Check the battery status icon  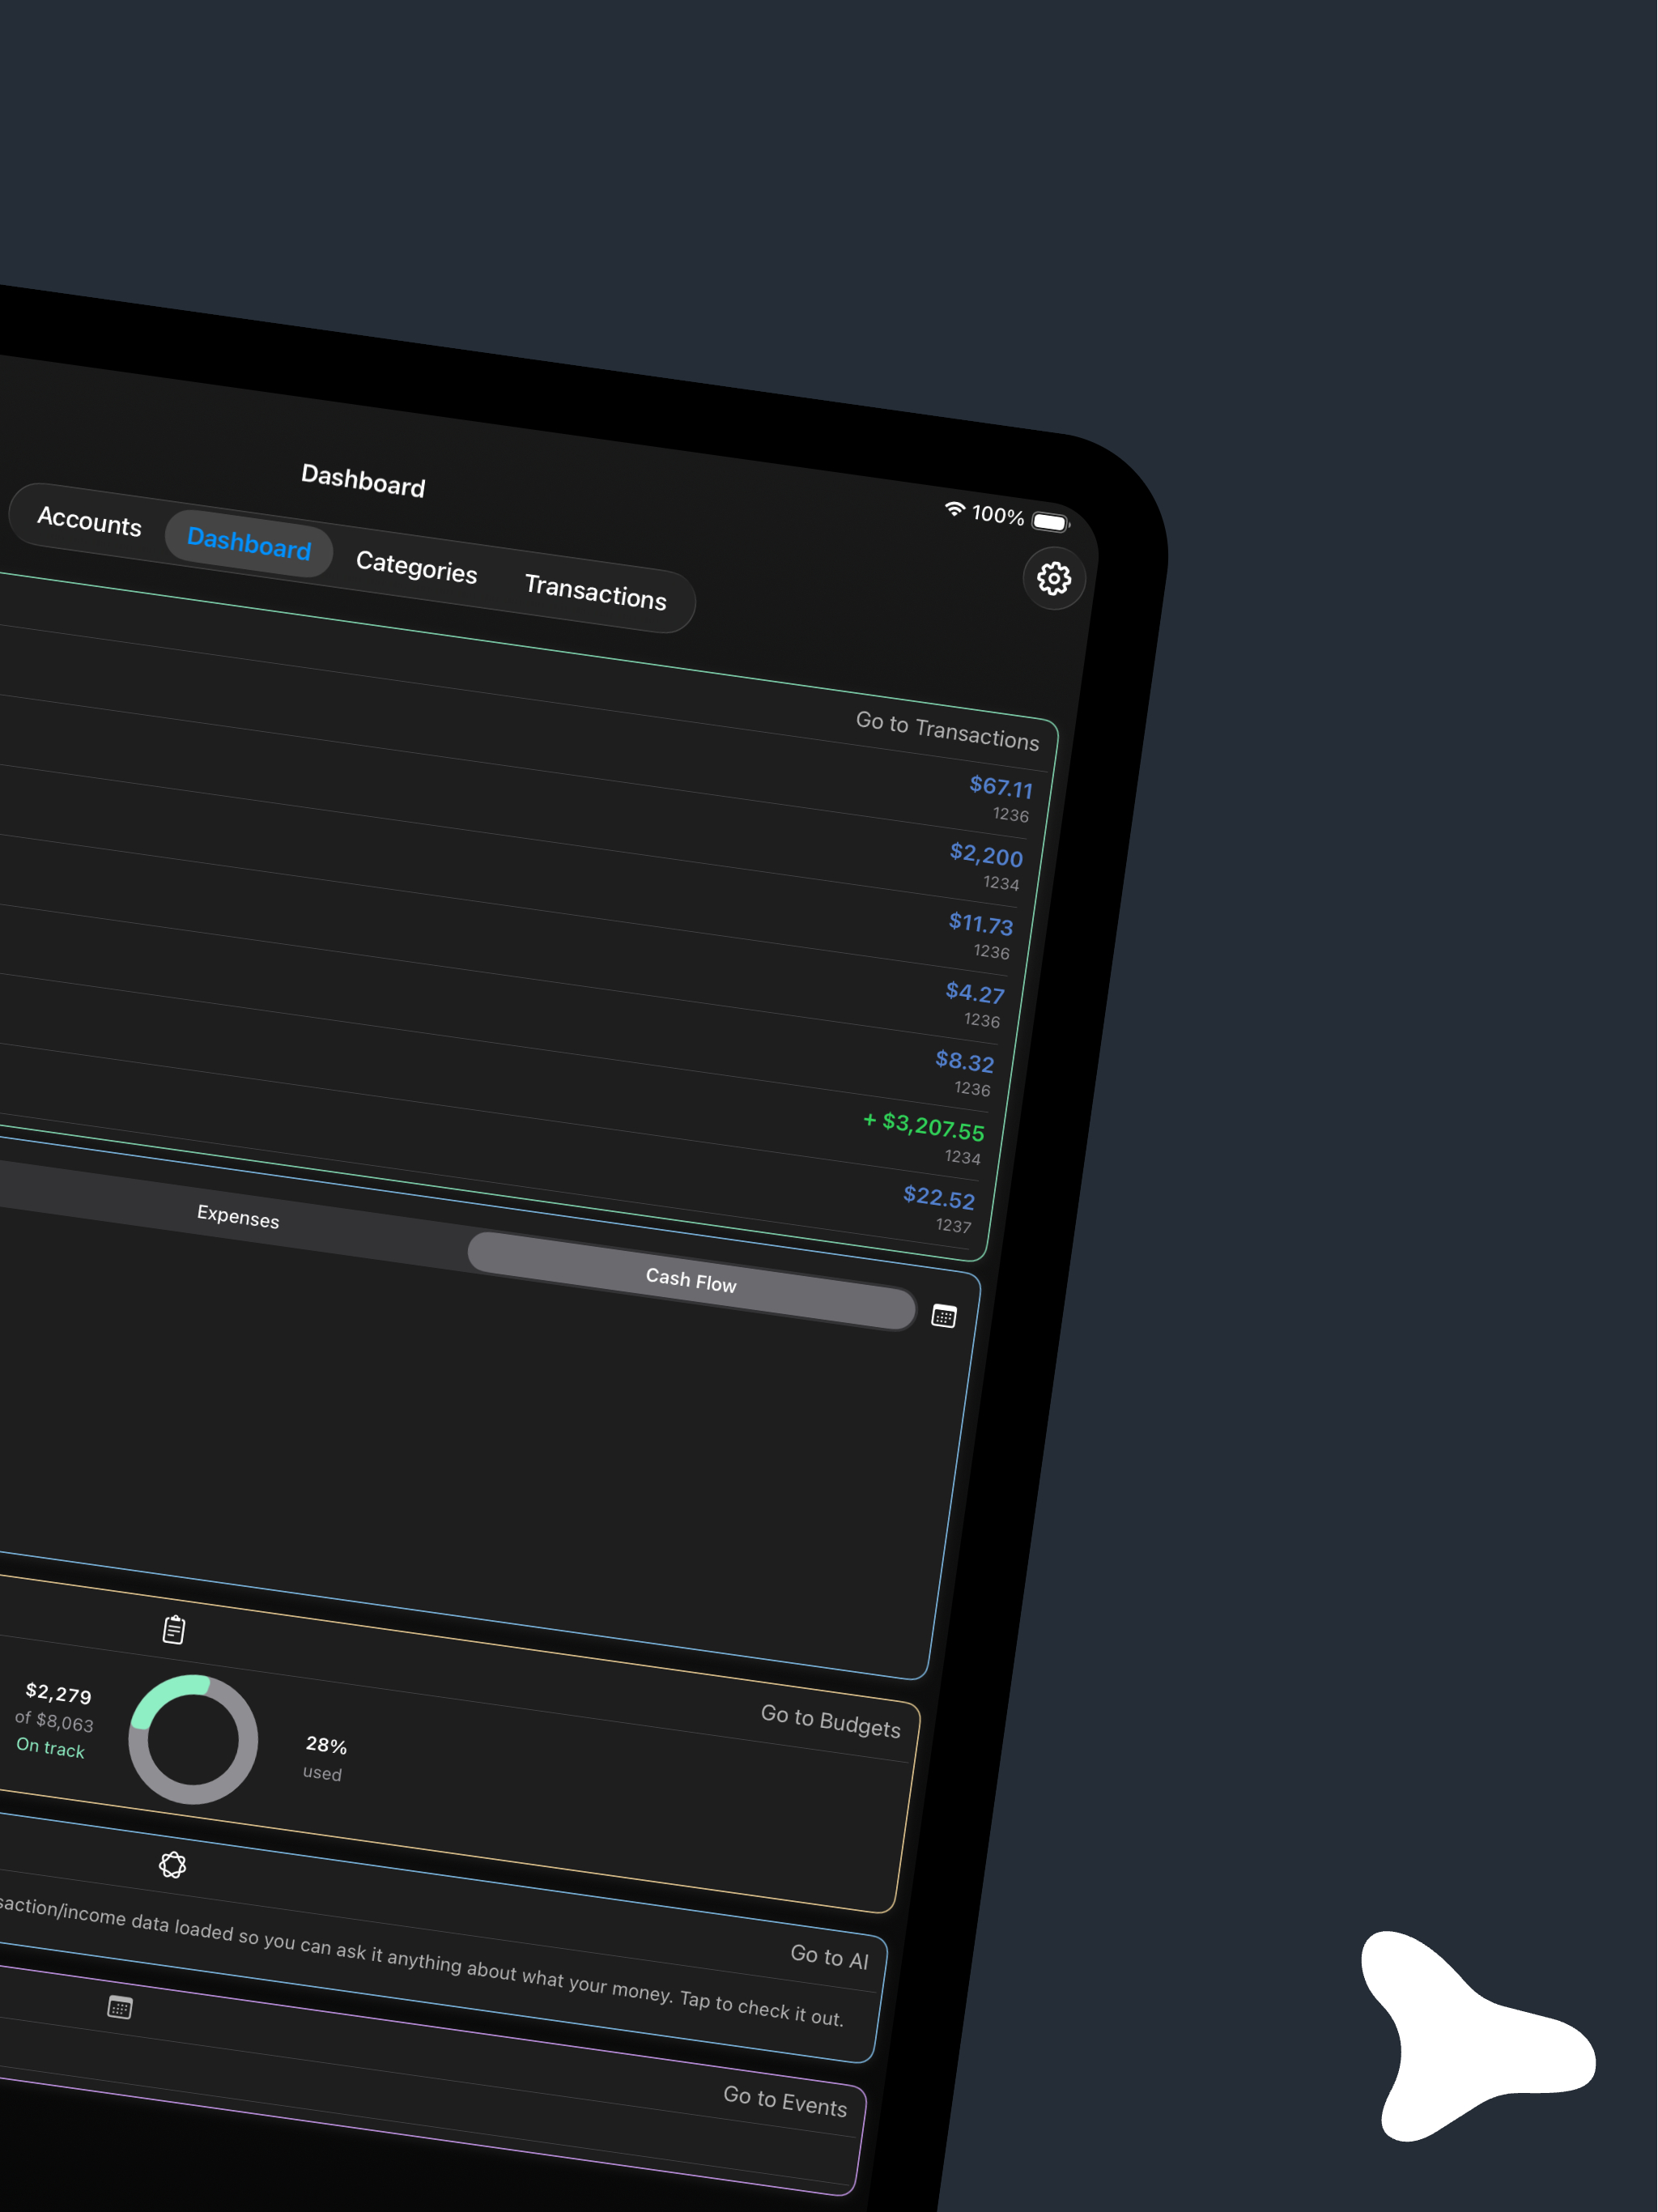pos(1050,522)
